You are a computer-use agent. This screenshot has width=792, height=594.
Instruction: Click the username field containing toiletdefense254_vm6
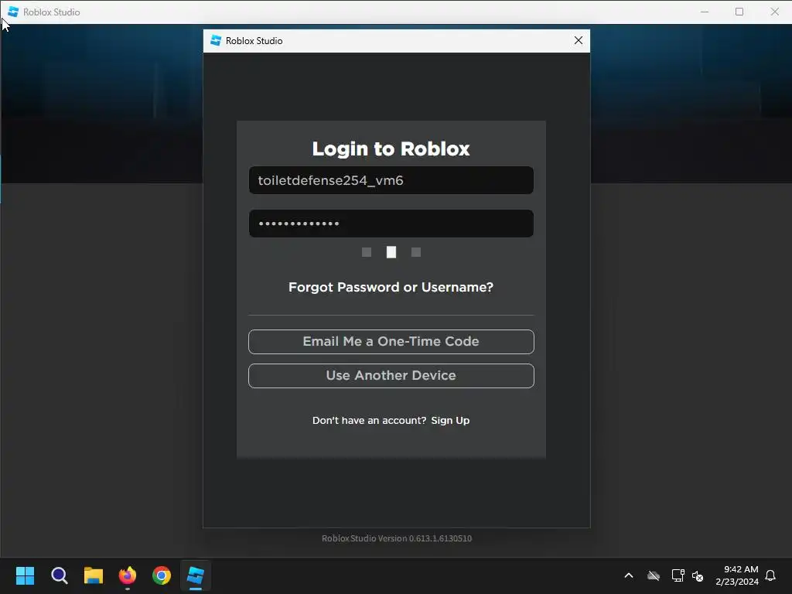coord(391,180)
